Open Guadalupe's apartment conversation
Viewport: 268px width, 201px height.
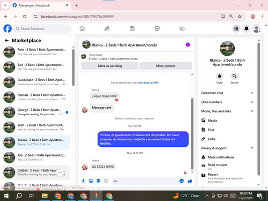click(x=36, y=82)
